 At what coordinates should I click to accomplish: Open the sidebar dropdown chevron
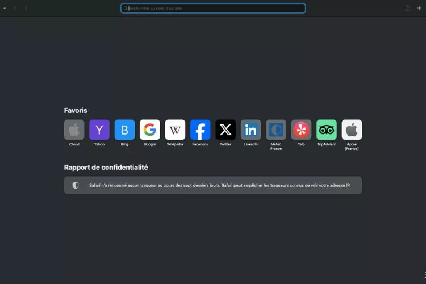tap(5, 8)
